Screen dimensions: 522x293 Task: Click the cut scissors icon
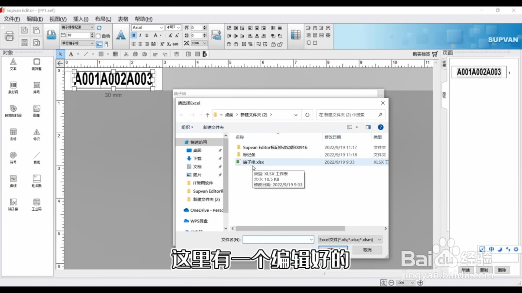126,54
